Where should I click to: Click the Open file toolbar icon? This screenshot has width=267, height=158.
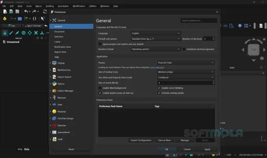11,12
